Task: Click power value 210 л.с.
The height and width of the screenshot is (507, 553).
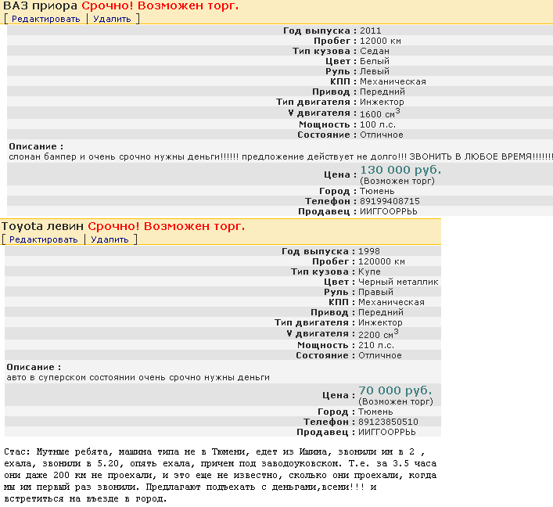Action: (x=376, y=345)
